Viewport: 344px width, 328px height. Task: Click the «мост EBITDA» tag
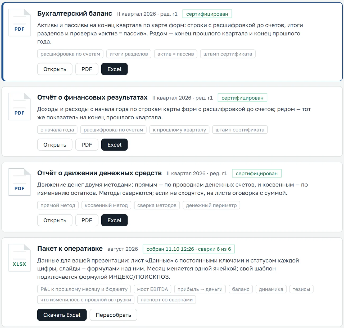152,289
